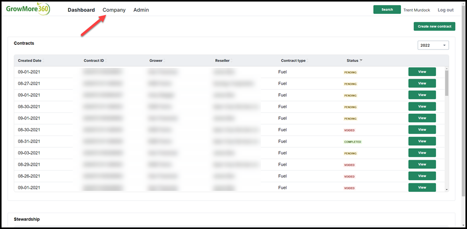The image size is (467, 229).
Task: Click the Log out link
Action: (x=445, y=10)
